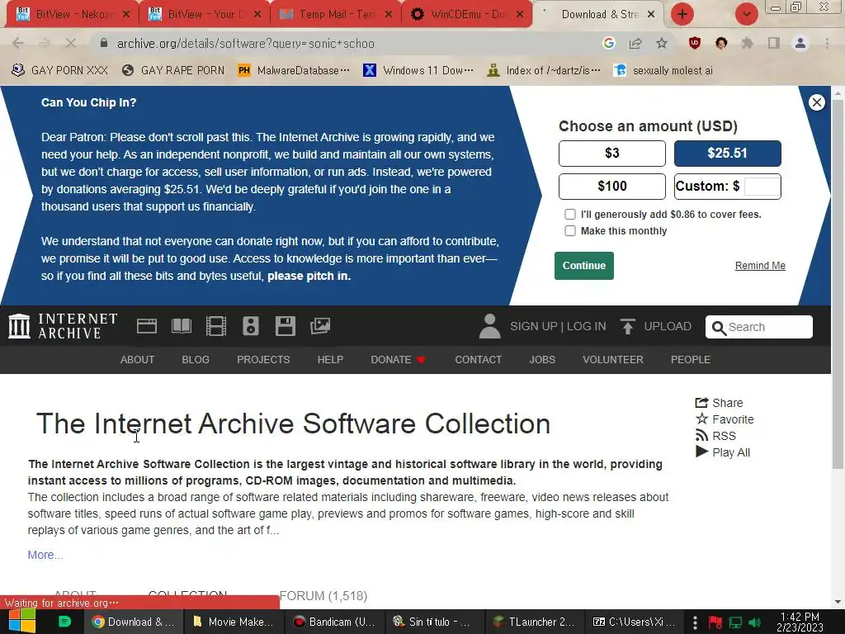Go back in the browser

tap(18, 43)
